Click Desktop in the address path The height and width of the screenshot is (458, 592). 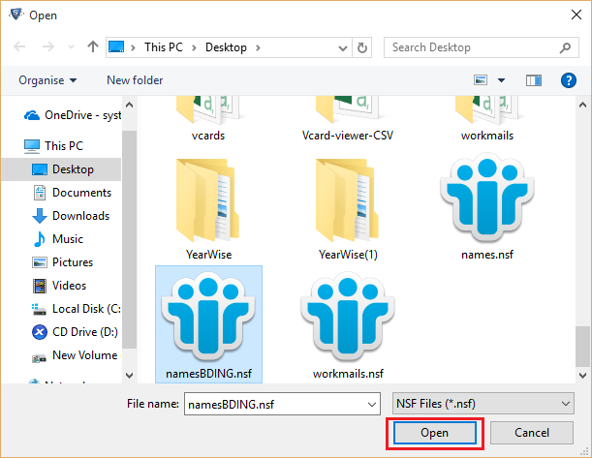pos(226,47)
